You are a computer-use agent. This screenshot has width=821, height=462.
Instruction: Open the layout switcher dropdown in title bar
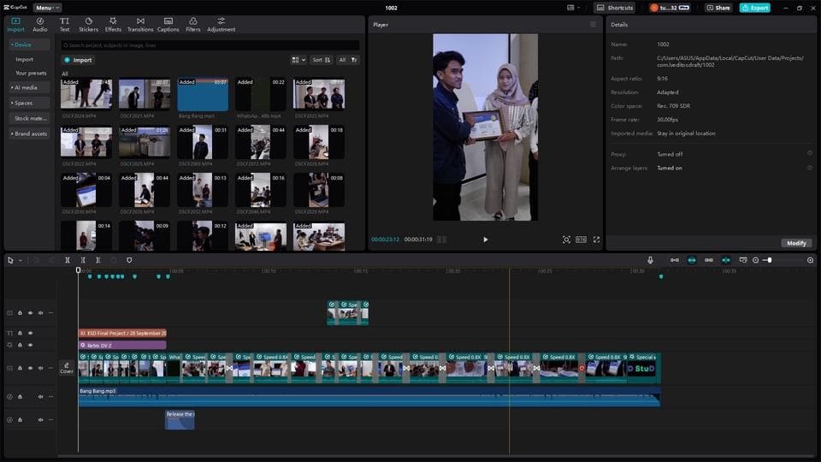pos(573,8)
